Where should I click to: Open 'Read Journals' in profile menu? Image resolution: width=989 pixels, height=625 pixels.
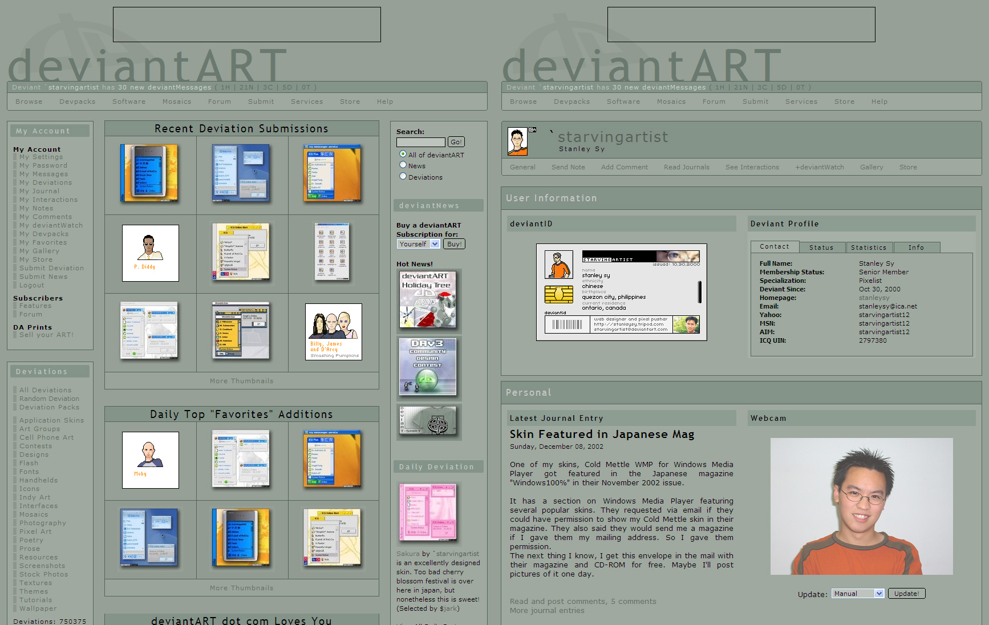point(687,167)
